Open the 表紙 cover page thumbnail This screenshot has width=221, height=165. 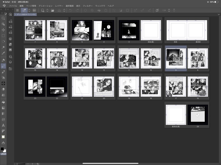pos(177,30)
